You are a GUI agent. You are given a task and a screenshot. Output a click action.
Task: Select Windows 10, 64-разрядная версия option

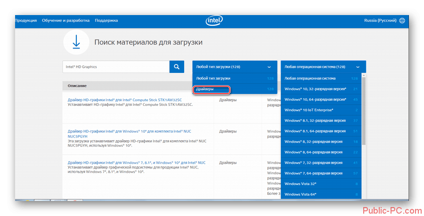(x=315, y=99)
